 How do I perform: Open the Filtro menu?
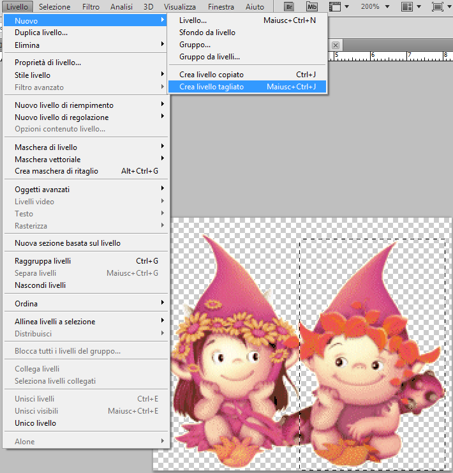click(x=91, y=7)
